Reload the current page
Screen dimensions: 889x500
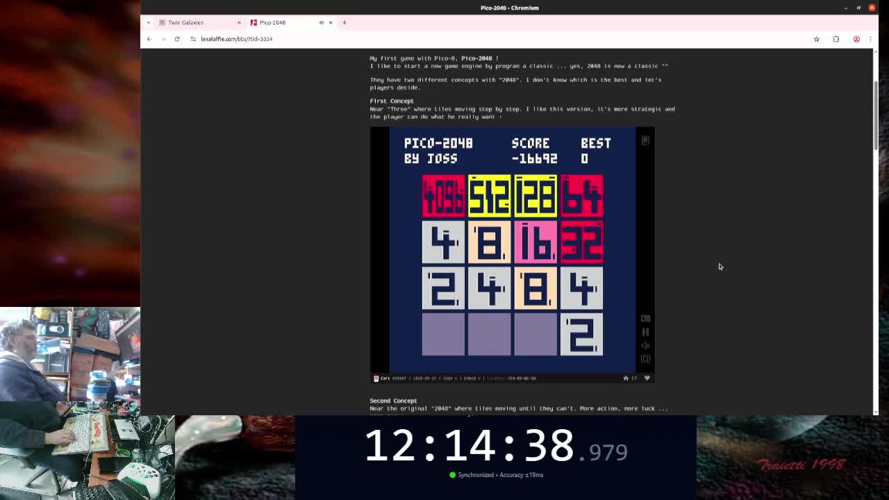point(177,39)
